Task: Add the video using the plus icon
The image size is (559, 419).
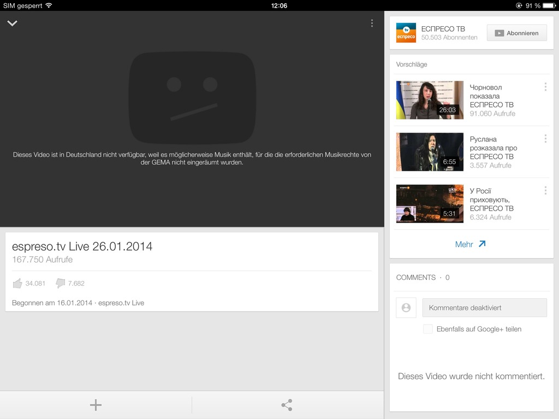Action: coord(96,405)
